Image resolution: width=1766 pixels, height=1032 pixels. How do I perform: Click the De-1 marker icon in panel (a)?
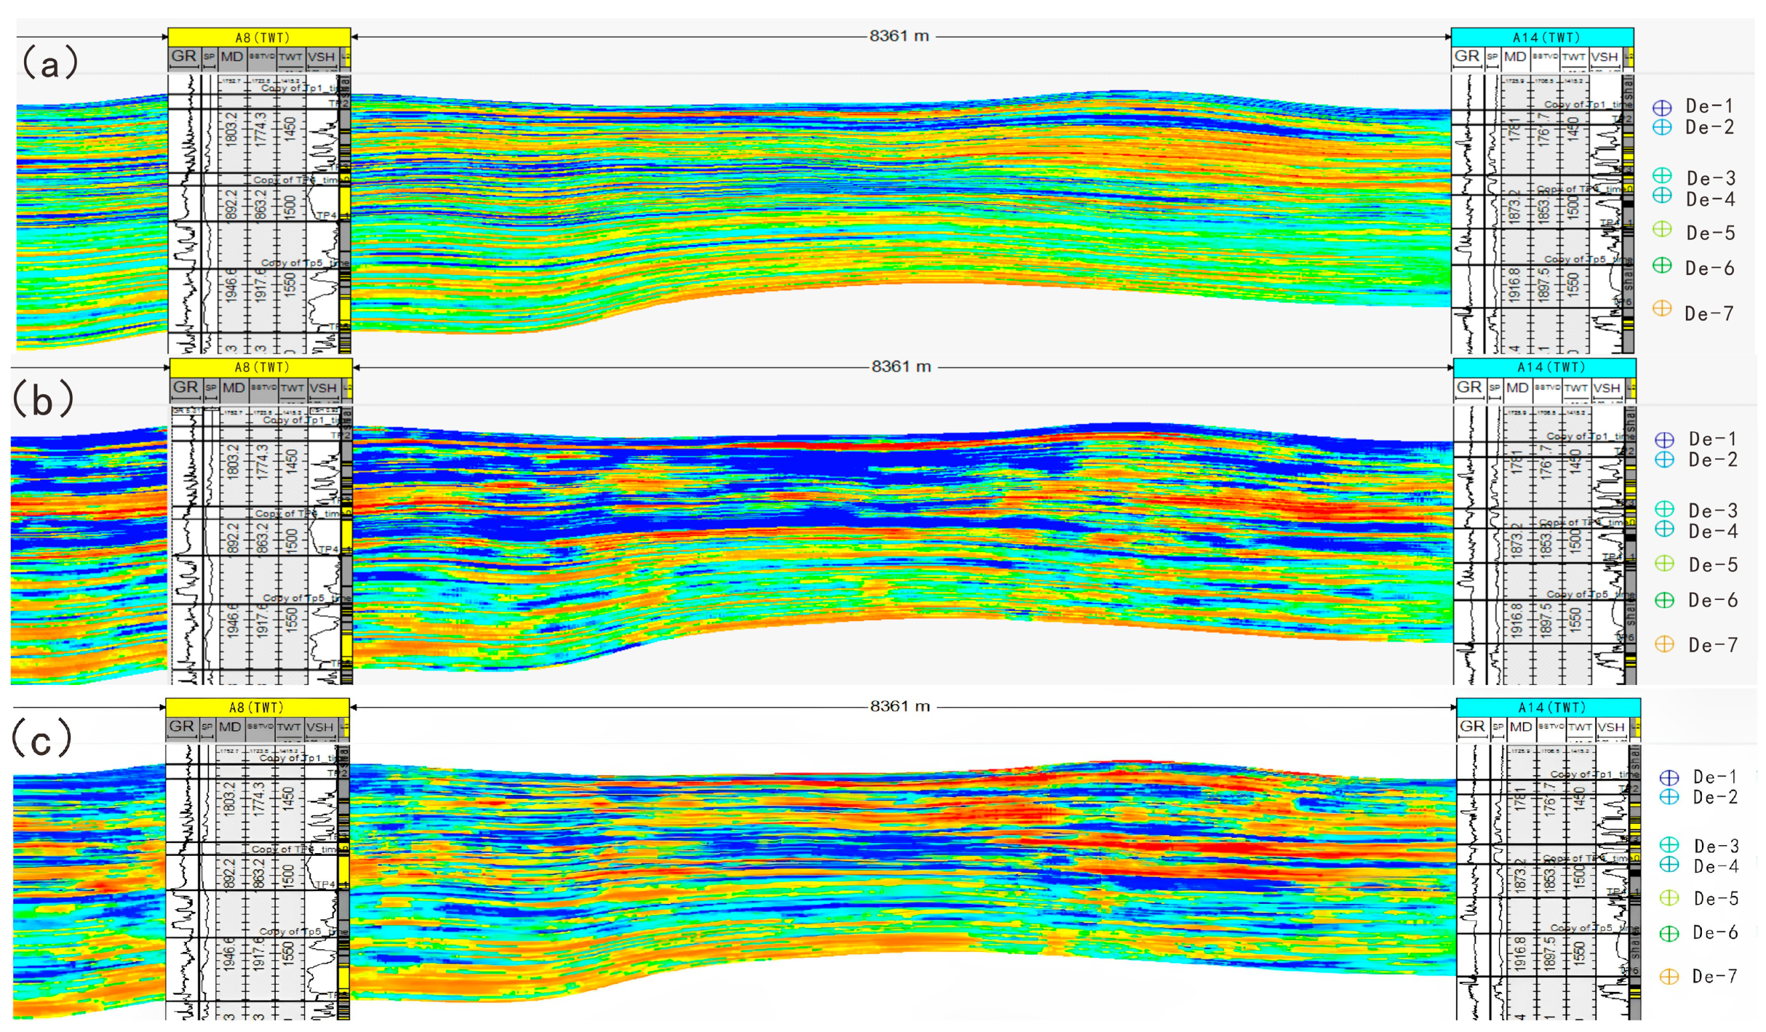tap(1662, 107)
